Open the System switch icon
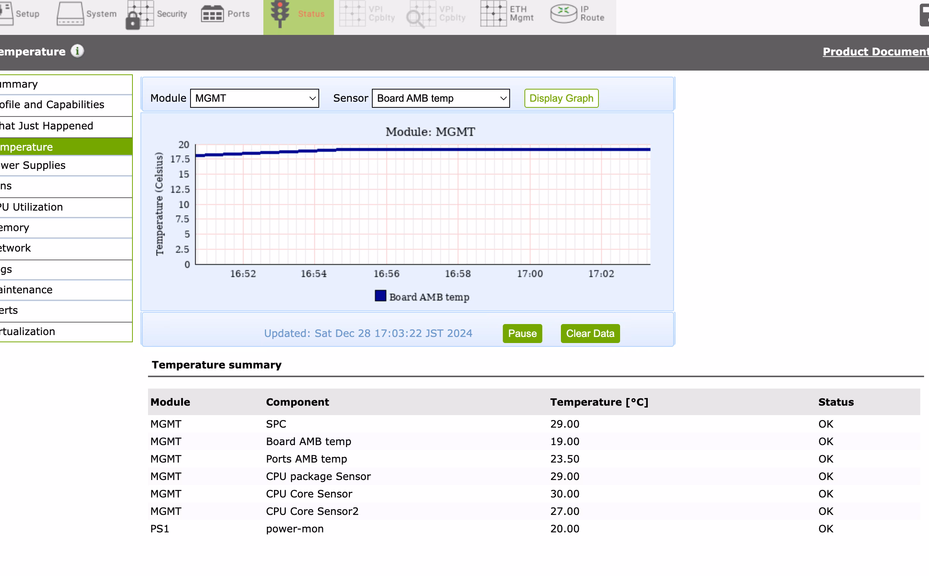The width and height of the screenshot is (929, 576). click(x=70, y=14)
